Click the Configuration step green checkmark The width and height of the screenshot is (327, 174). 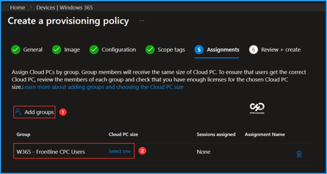pos(94,50)
